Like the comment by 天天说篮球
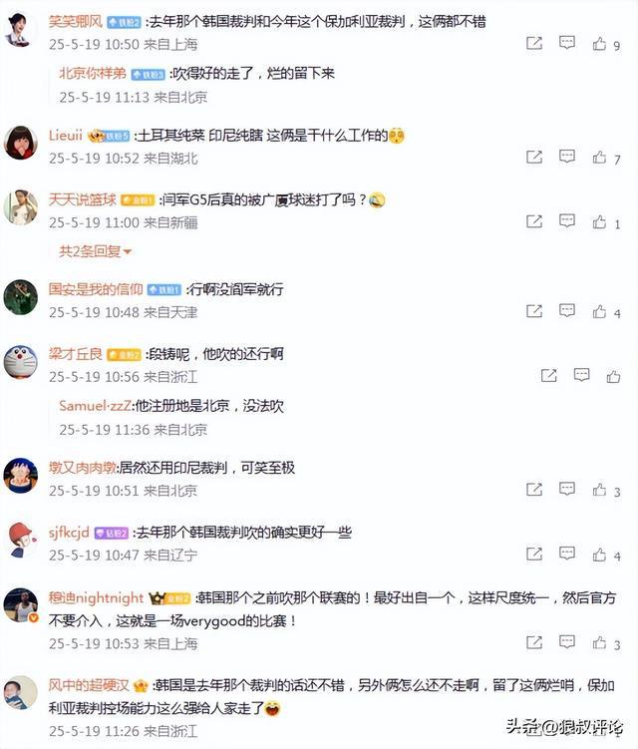 [599, 222]
